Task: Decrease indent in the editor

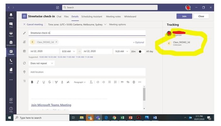Action: 98,82
